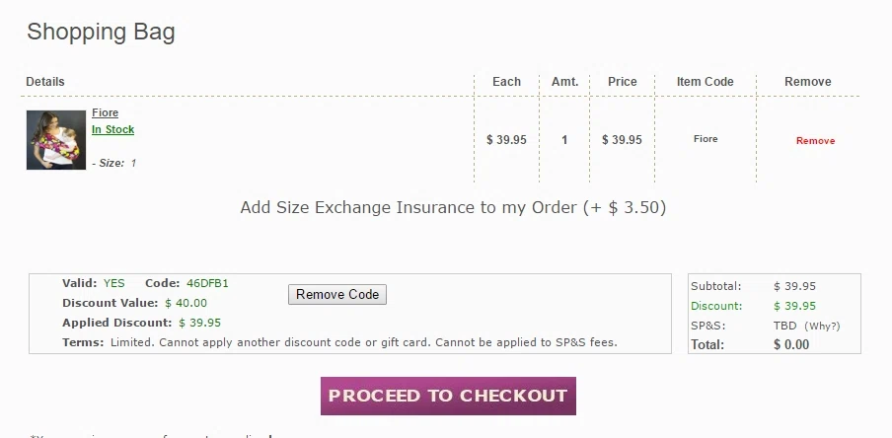Click the Details column header
The width and height of the screenshot is (892, 438).
(x=45, y=81)
